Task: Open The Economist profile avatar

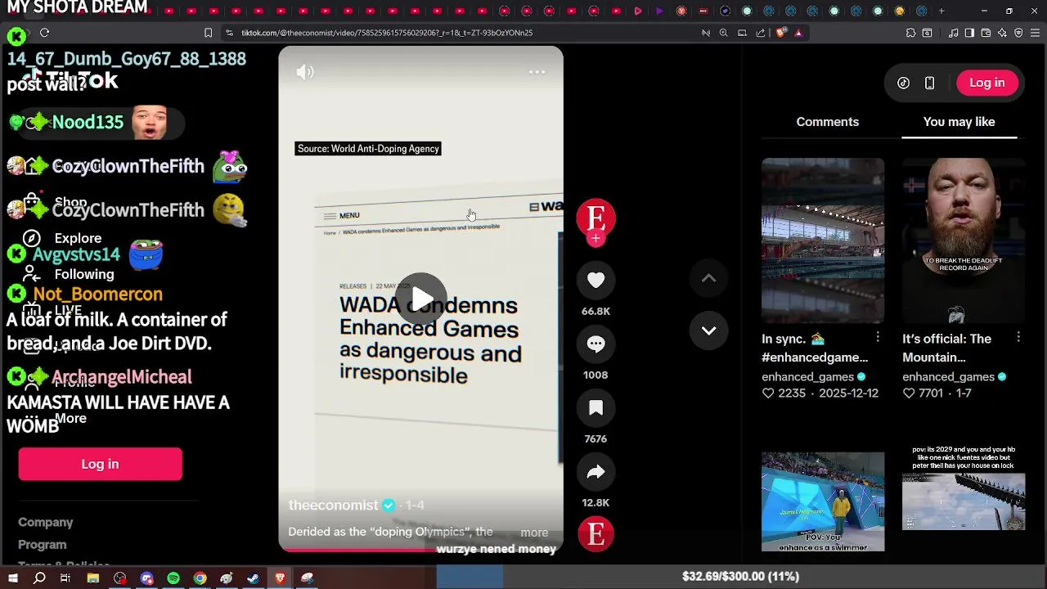Action: pyautogui.click(x=595, y=218)
